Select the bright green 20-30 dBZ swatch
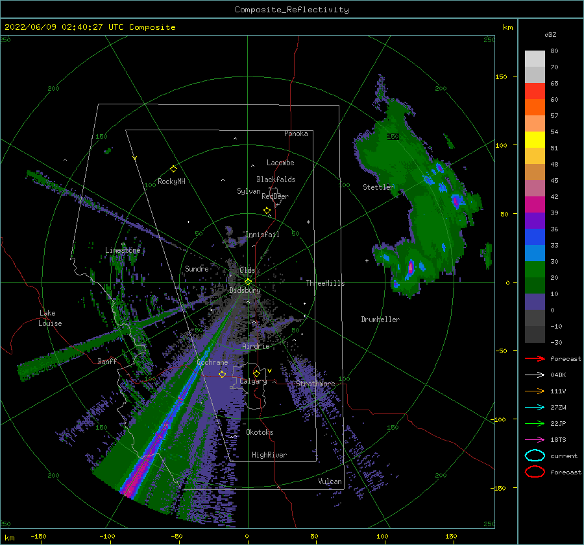Image resolution: width=584 pixels, height=545 pixels. 535,270
